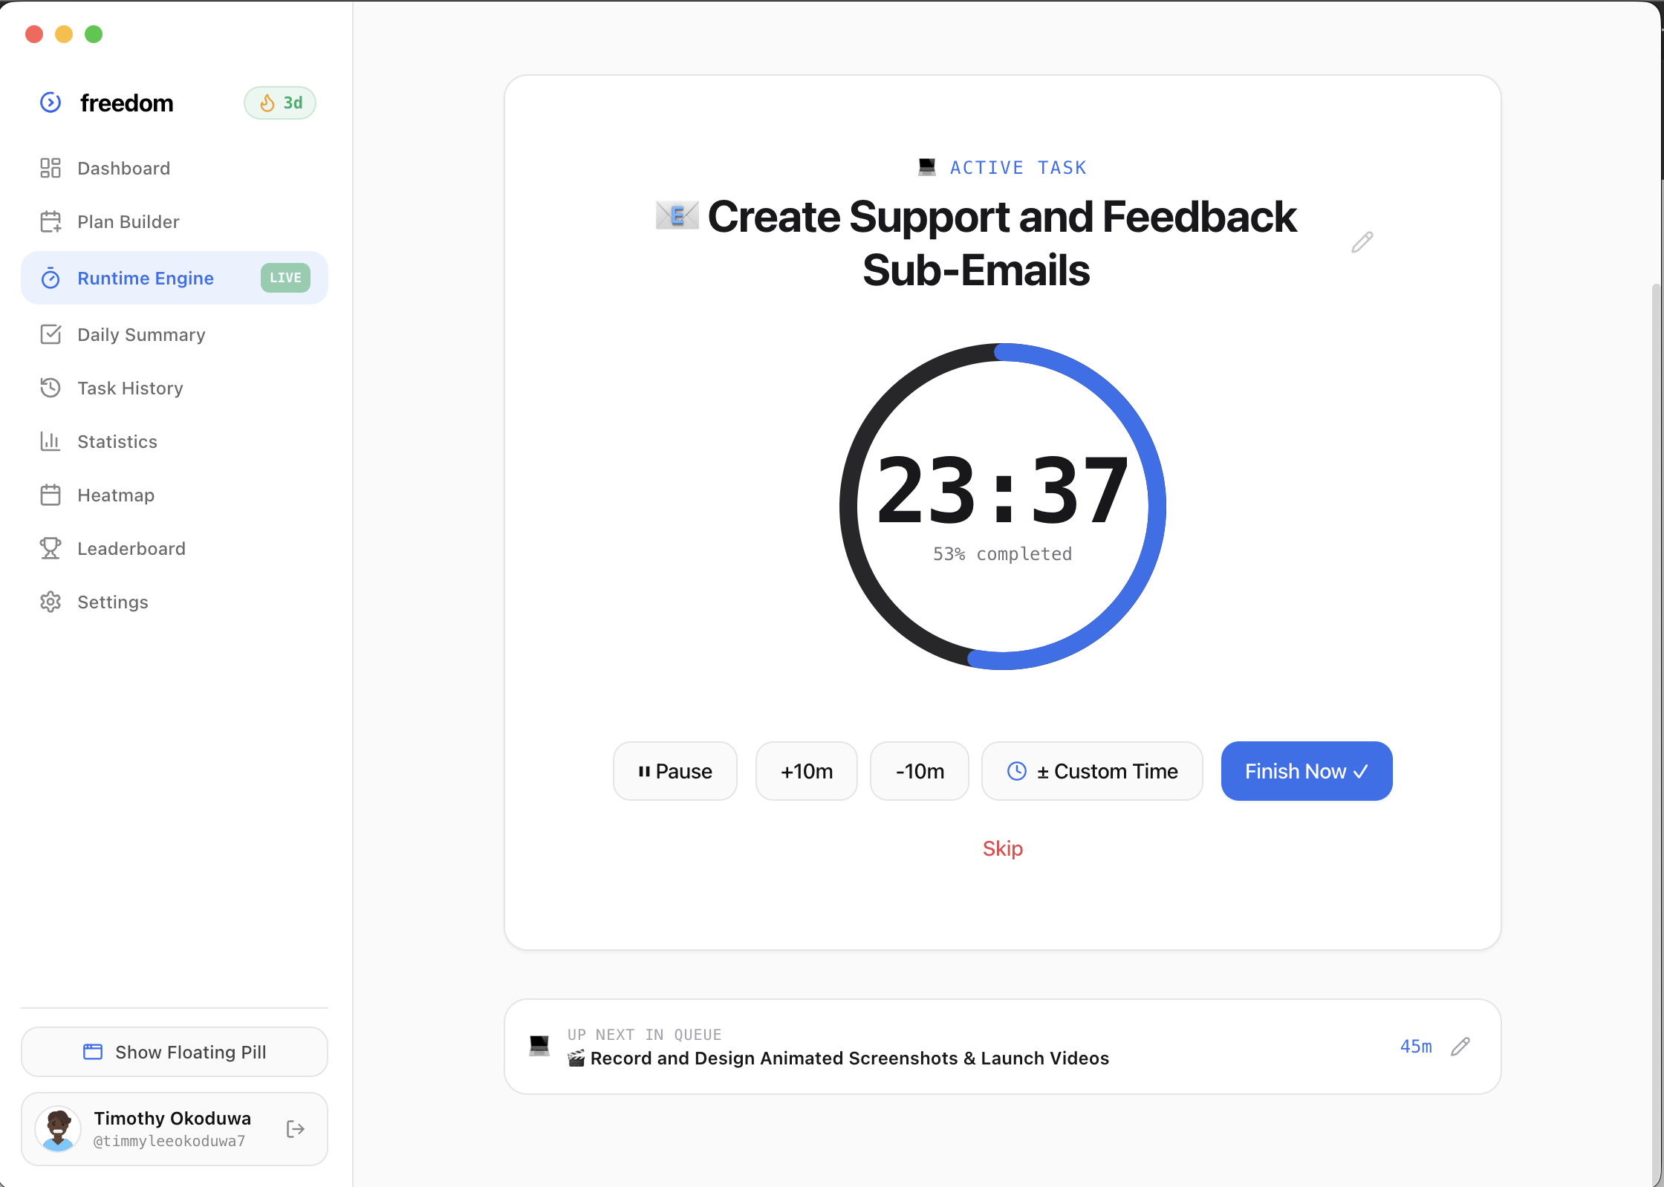Click the Daily Summary checkbox icon
The height and width of the screenshot is (1187, 1664).
click(x=51, y=334)
